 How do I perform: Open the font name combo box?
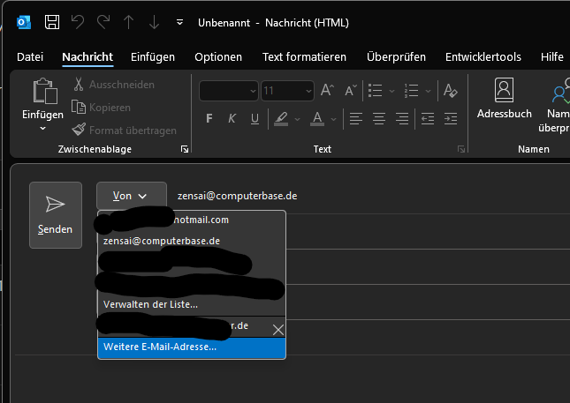[x=229, y=91]
